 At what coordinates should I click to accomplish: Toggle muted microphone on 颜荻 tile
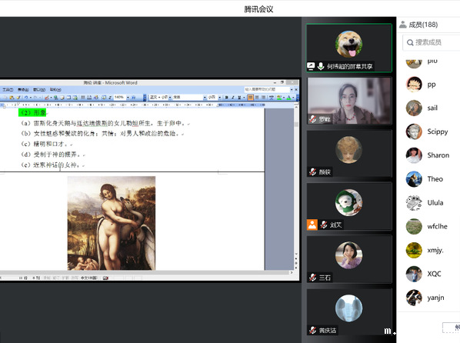tap(313, 171)
